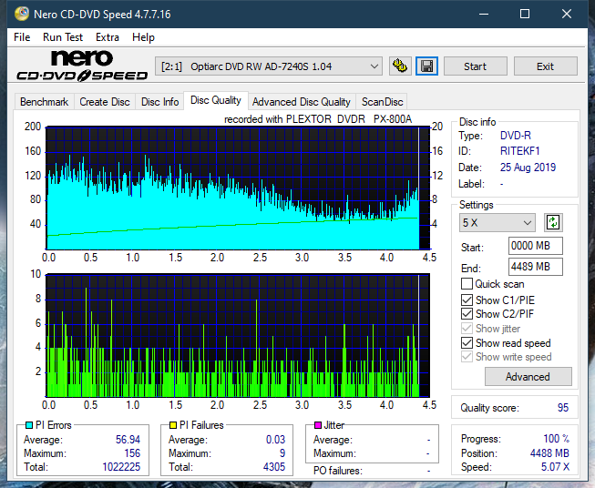595x488 pixels.
Task: Open the Advanced Disc Quality tab
Action: tap(302, 102)
